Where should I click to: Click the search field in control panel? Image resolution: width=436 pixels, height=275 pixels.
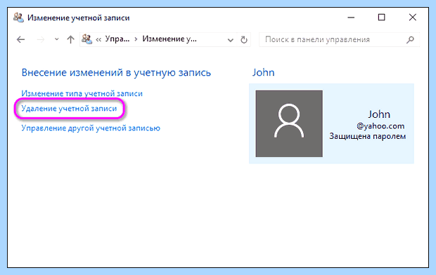(x=339, y=40)
